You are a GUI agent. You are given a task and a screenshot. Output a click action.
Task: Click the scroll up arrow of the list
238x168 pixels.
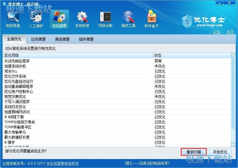coord(233,55)
